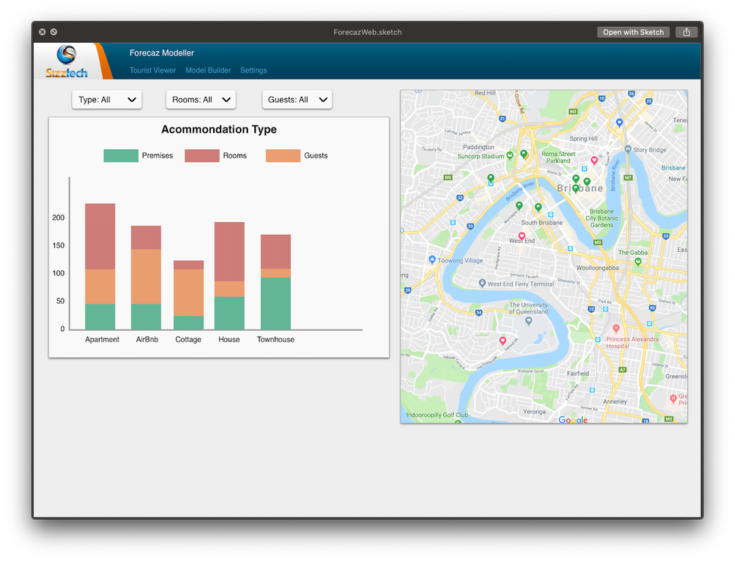The width and height of the screenshot is (735, 561).
Task: Click the pink pin at West End
Action: tap(522, 235)
